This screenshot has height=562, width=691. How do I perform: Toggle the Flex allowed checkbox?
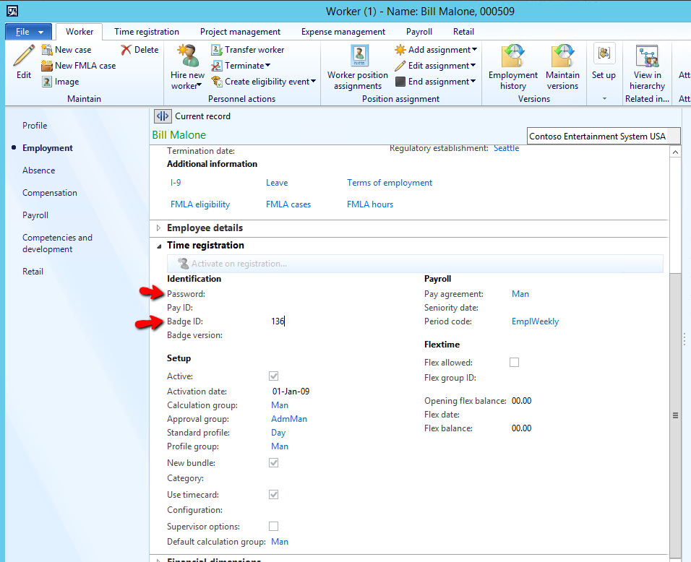(514, 363)
